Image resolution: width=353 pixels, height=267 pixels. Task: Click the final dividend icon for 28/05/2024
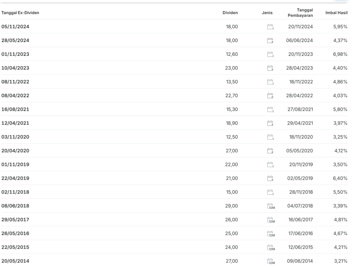coord(270,41)
